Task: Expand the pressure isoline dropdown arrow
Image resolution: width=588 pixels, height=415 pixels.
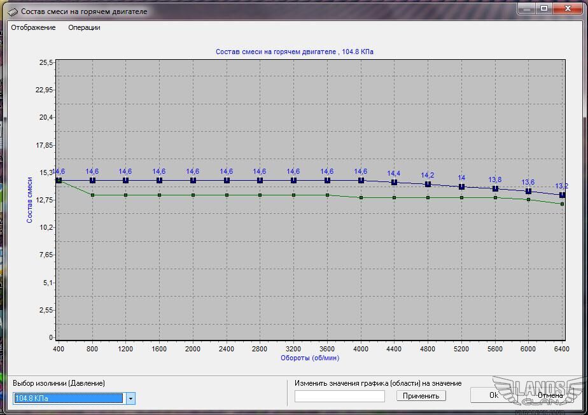Action: click(x=130, y=398)
